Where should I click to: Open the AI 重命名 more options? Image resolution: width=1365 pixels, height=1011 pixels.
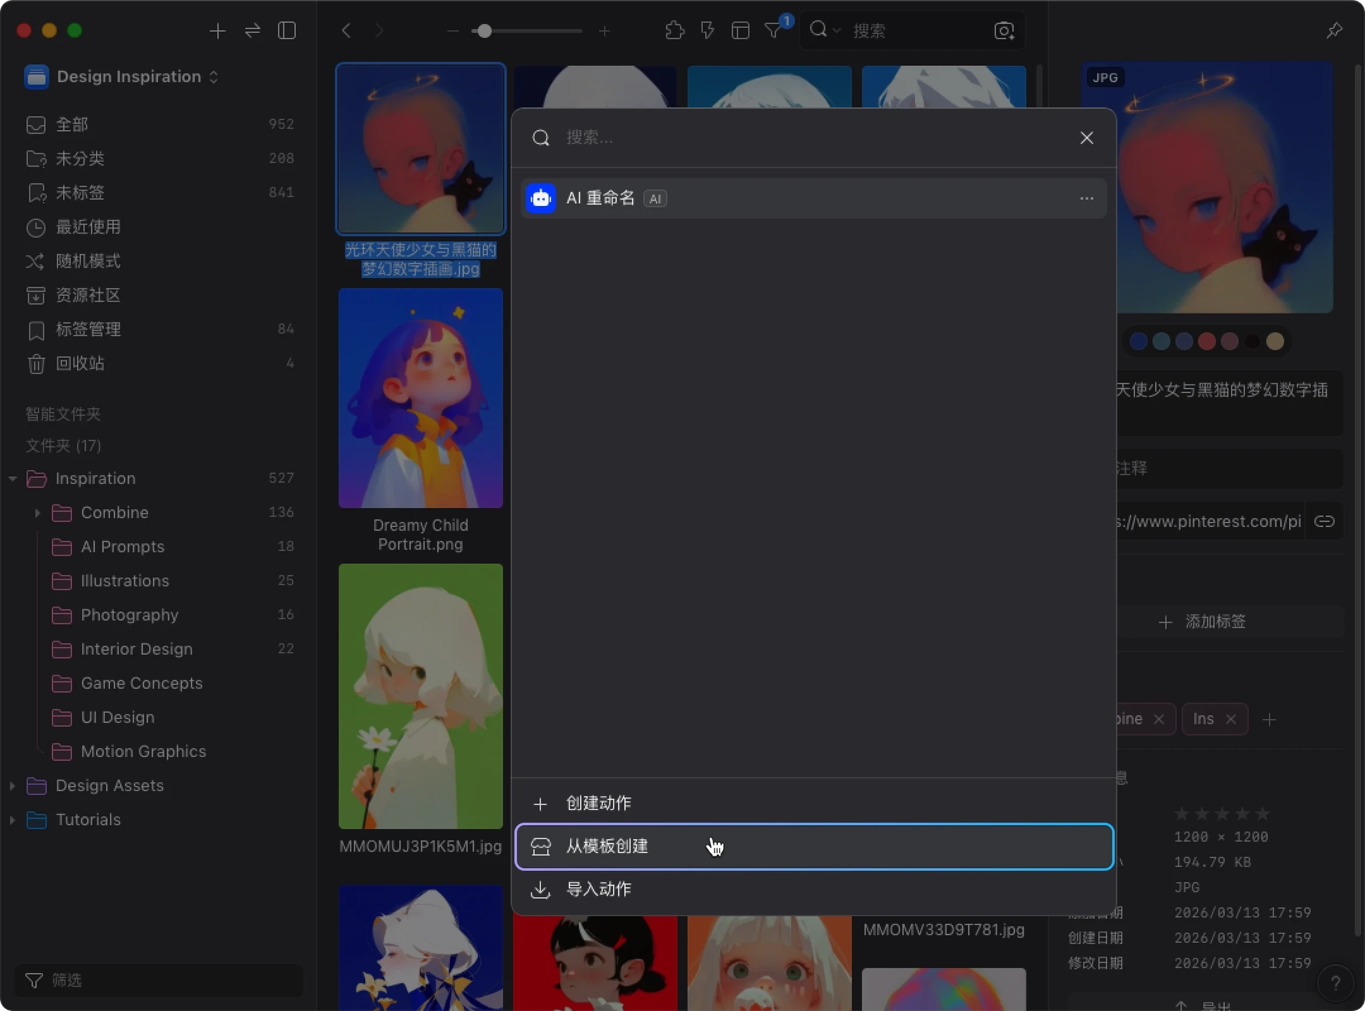point(1086,199)
